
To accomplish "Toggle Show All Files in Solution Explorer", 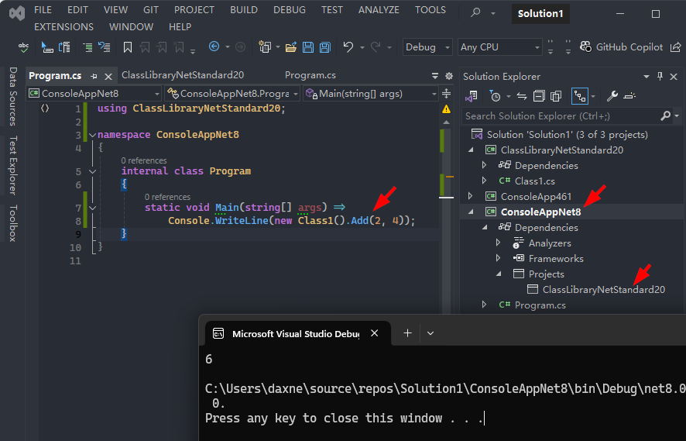I will (x=555, y=97).
